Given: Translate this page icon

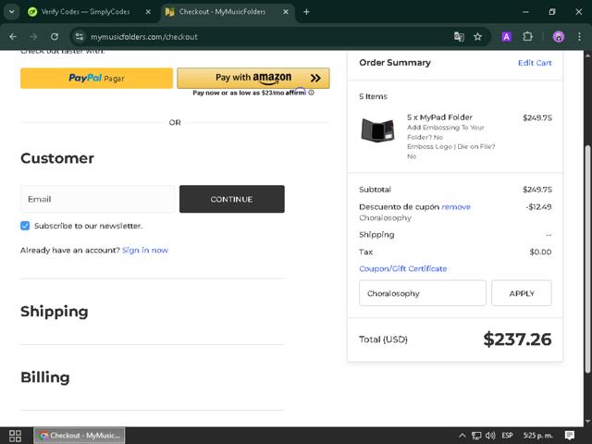Looking at the screenshot, I should (459, 37).
